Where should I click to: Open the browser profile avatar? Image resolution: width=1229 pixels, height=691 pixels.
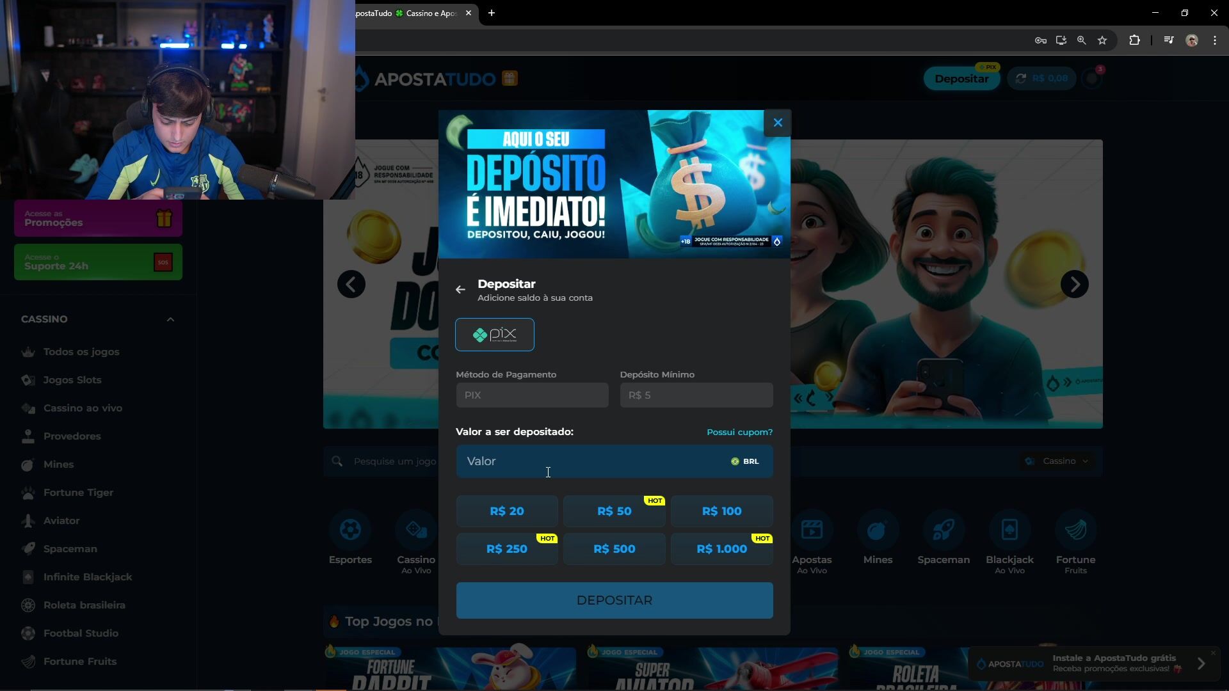[1192, 40]
